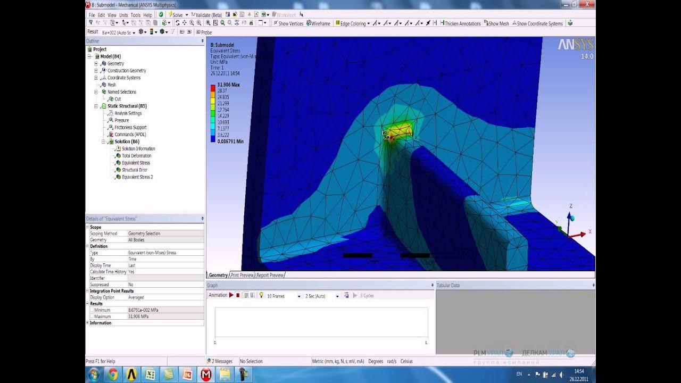Select Solution (B6) in the outline
The image size is (681, 383).
127,141
